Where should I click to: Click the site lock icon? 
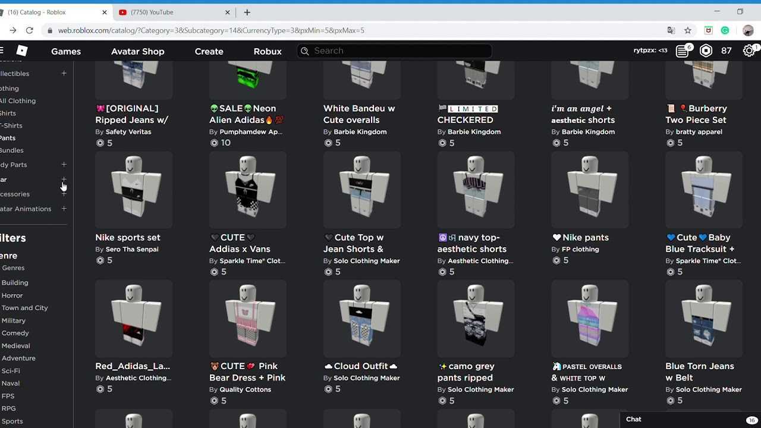49,30
